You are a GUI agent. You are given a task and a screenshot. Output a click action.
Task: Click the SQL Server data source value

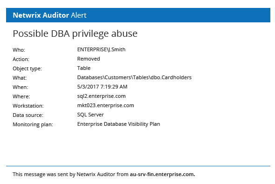click(90, 115)
